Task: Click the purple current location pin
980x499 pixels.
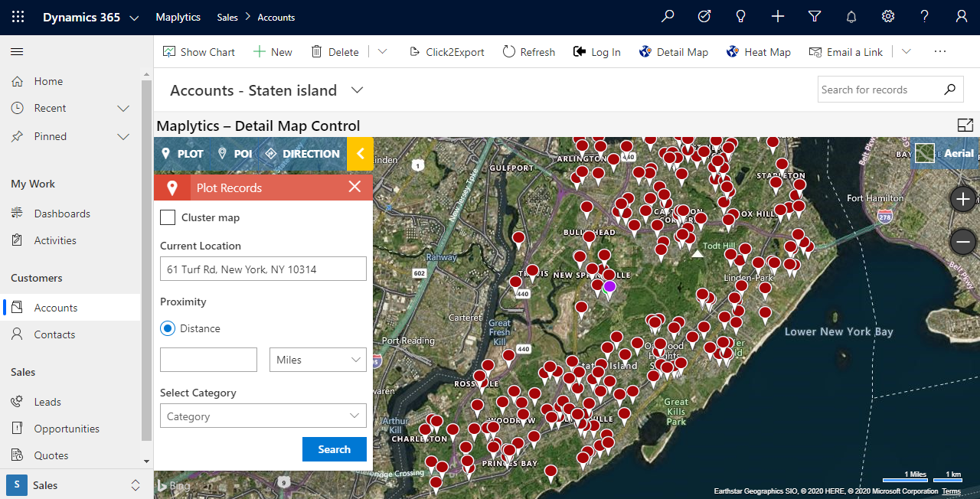Action: click(609, 286)
